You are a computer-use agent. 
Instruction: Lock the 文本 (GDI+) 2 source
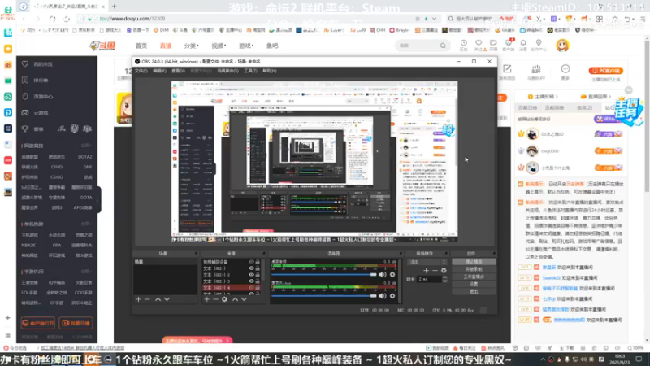[x=258, y=275]
